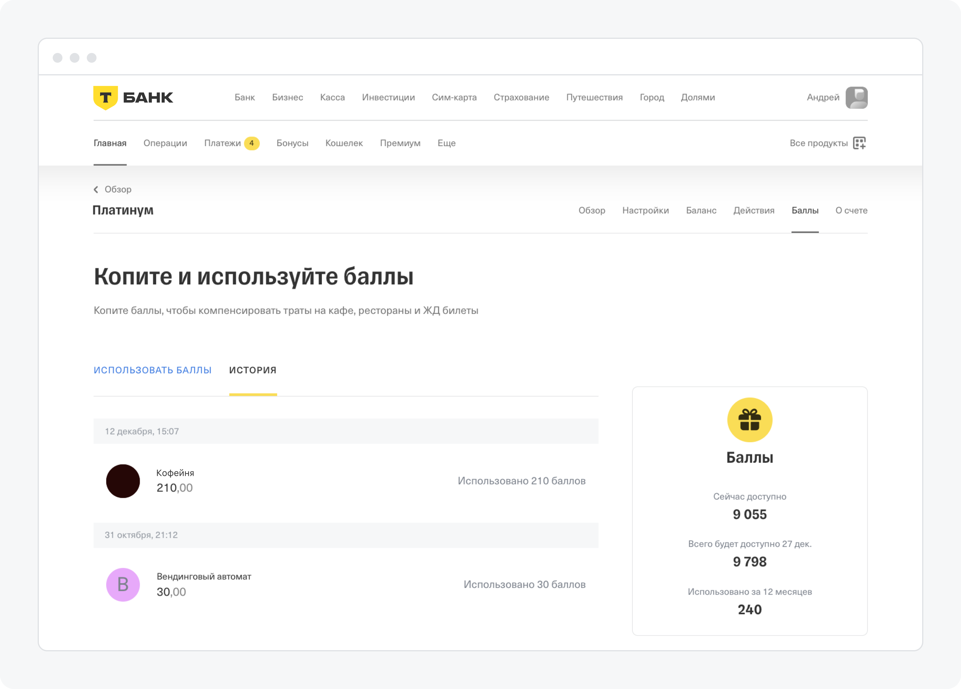The width and height of the screenshot is (961, 689).
Task: Click the Использовано 210 баллов text
Action: [521, 481]
